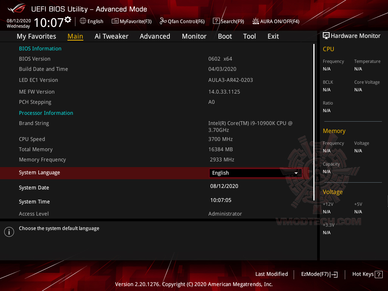Click Access Level Administrator value
388x291 pixels.
click(225, 214)
